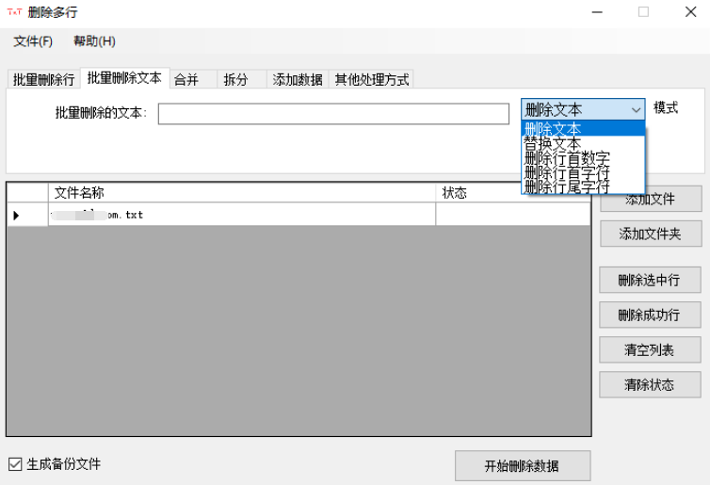Choose 删除文本 from the dropdown list
This screenshot has width=710, height=485.
583,129
